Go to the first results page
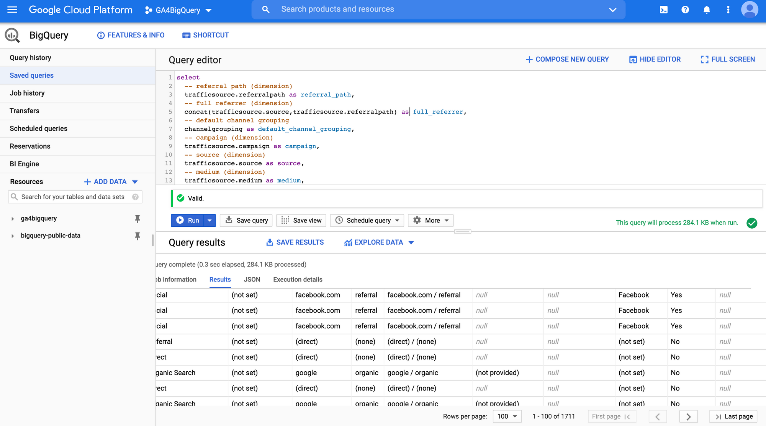 click(x=612, y=416)
